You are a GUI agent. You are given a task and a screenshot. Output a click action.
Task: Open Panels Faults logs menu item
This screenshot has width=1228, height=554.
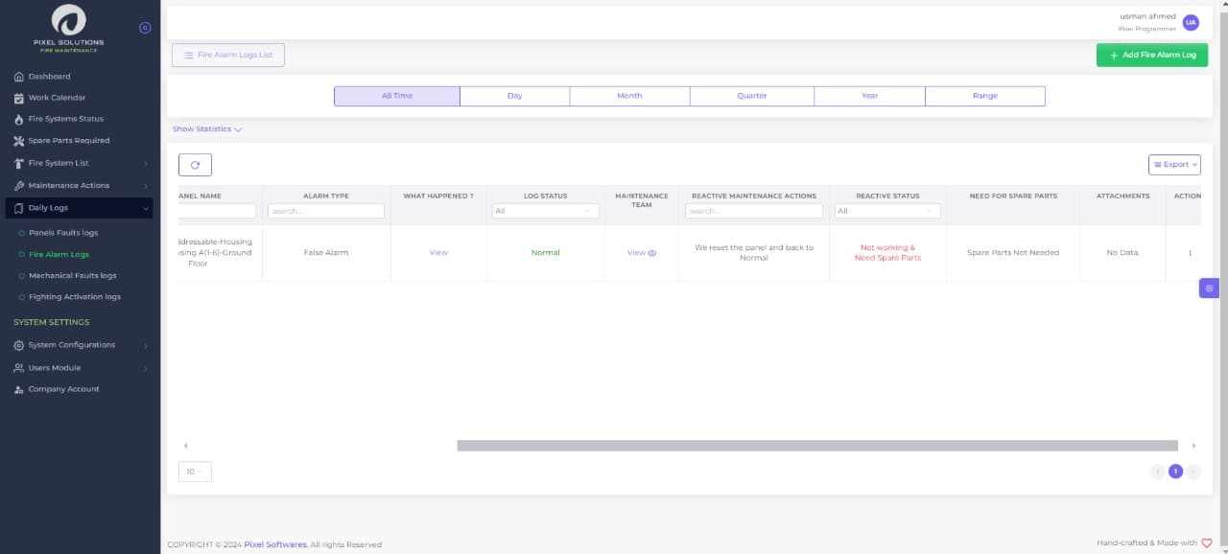(x=63, y=233)
